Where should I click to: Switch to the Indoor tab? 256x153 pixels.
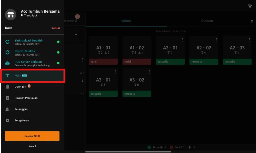(x=126, y=21)
